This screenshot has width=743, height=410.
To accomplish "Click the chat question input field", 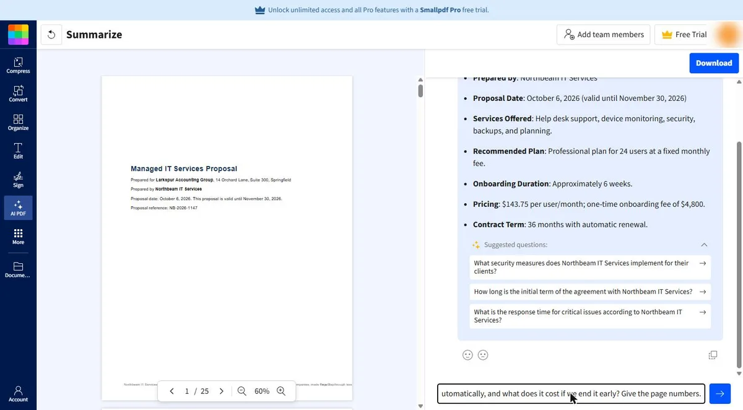I will pyautogui.click(x=571, y=393).
